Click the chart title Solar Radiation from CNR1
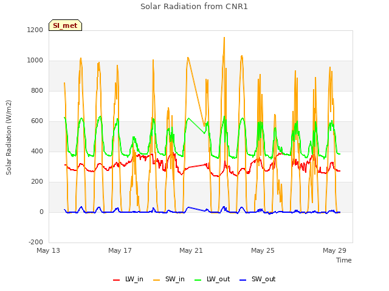The height and width of the screenshot is (291, 389). coord(194,7)
